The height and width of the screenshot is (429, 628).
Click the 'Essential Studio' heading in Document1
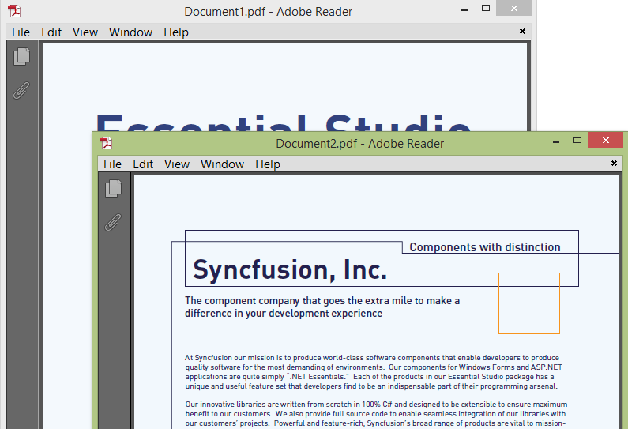(x=284, y=122)
